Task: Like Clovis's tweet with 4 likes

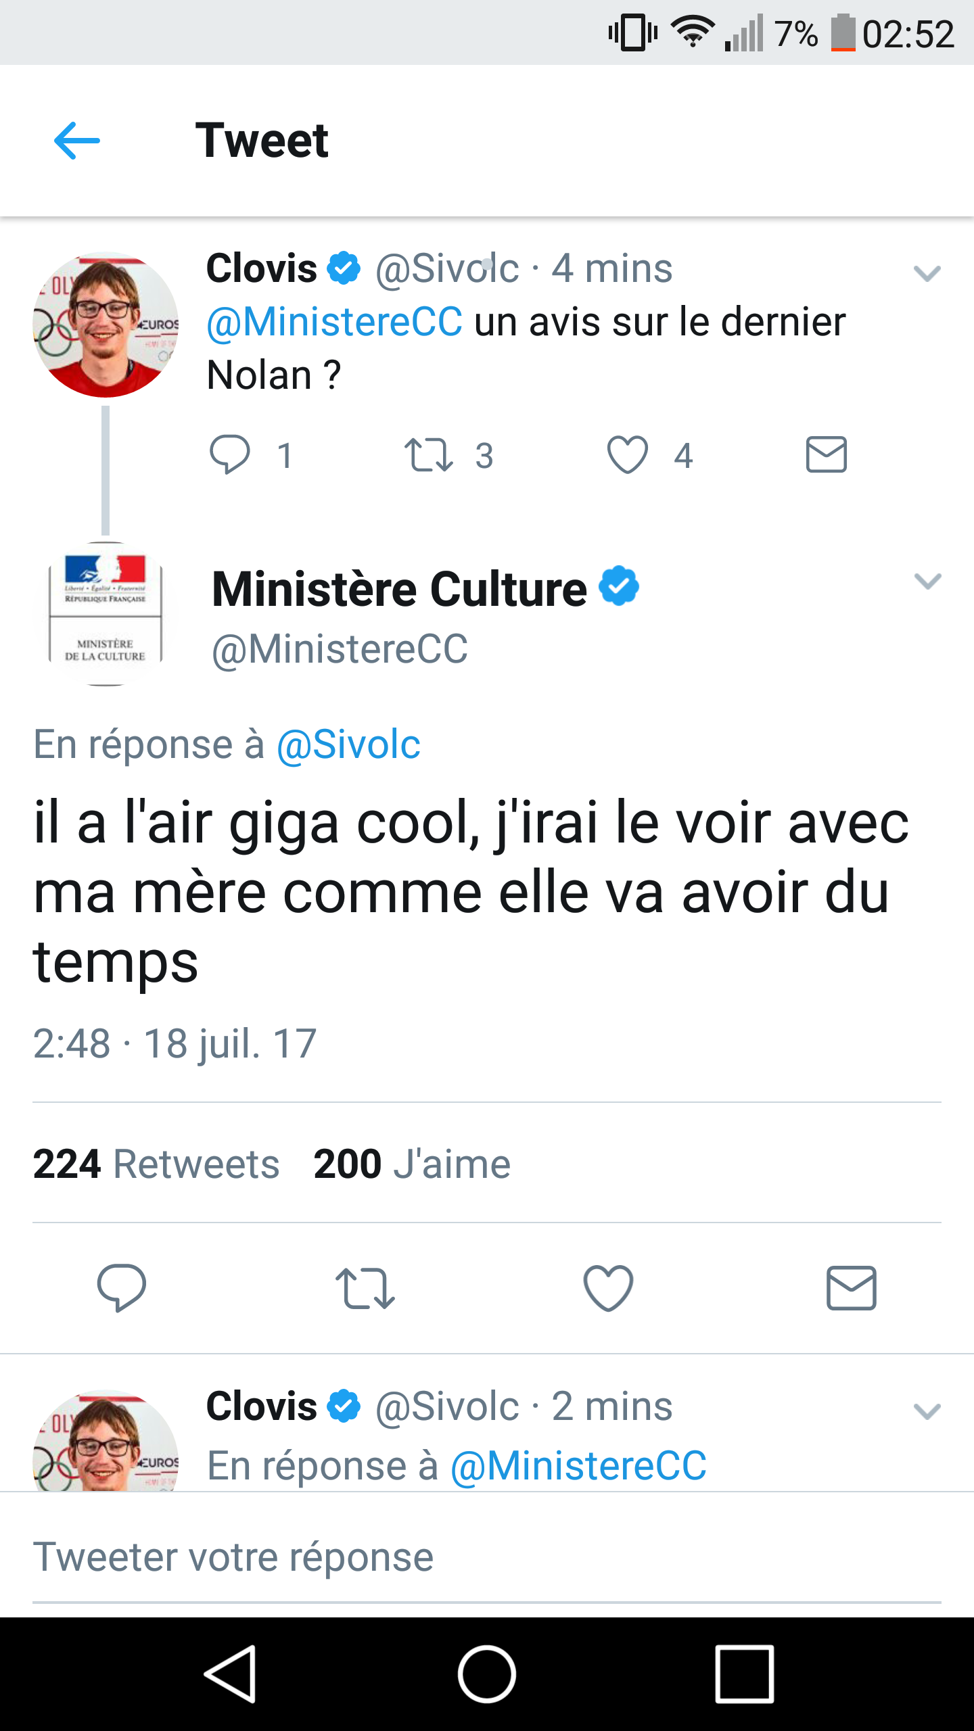Action: pyautogui.click(x=628, y=454)
